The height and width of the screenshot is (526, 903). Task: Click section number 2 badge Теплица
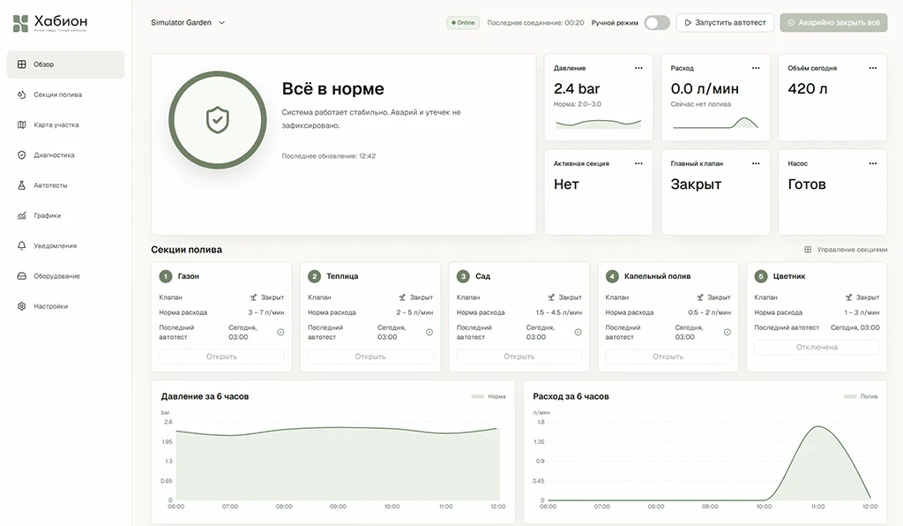(315, 276)
